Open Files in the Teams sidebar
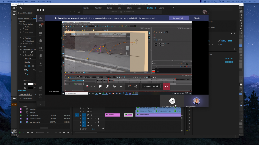 (x=40, y=56)
